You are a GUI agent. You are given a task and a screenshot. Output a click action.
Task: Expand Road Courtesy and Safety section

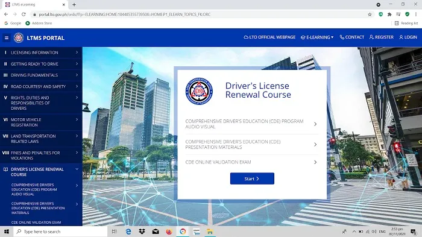[41, 86]
